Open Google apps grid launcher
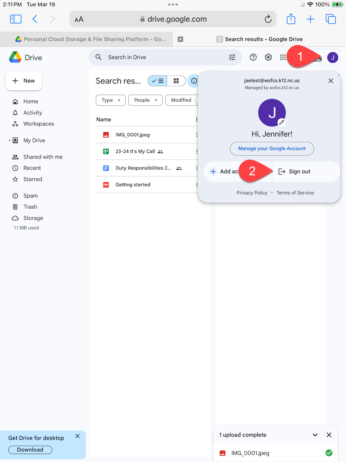346x462 pixels. 283,57
